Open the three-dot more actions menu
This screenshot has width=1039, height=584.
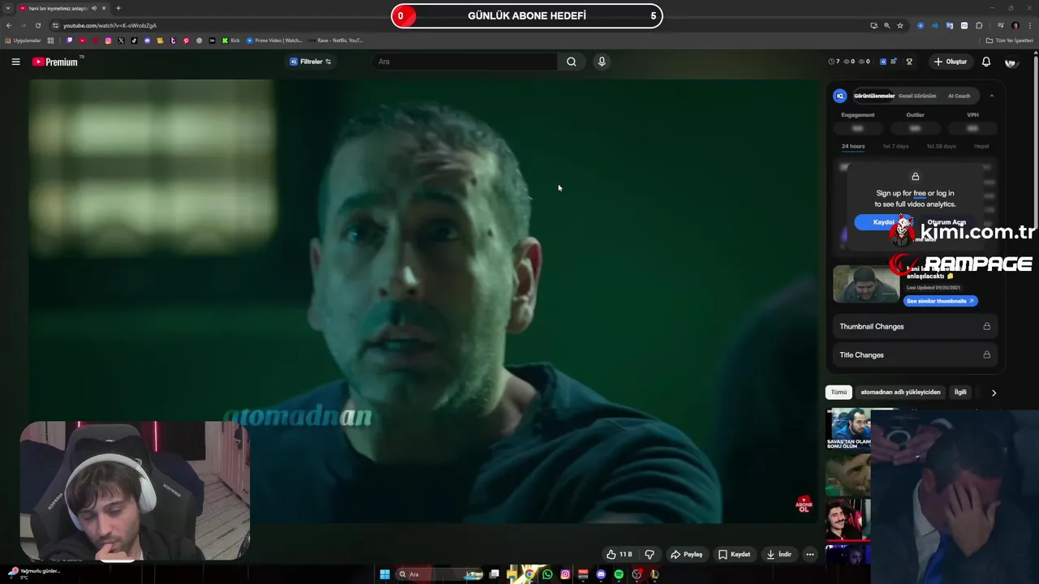point(809,555)
